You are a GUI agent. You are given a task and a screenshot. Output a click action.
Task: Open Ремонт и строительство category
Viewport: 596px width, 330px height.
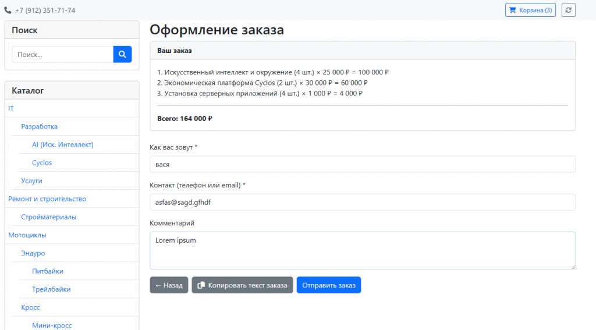47,198
